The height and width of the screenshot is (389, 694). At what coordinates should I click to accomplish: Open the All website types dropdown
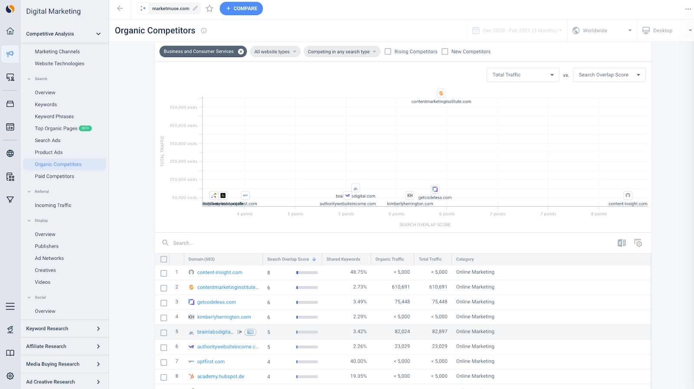tap(275, 52)
